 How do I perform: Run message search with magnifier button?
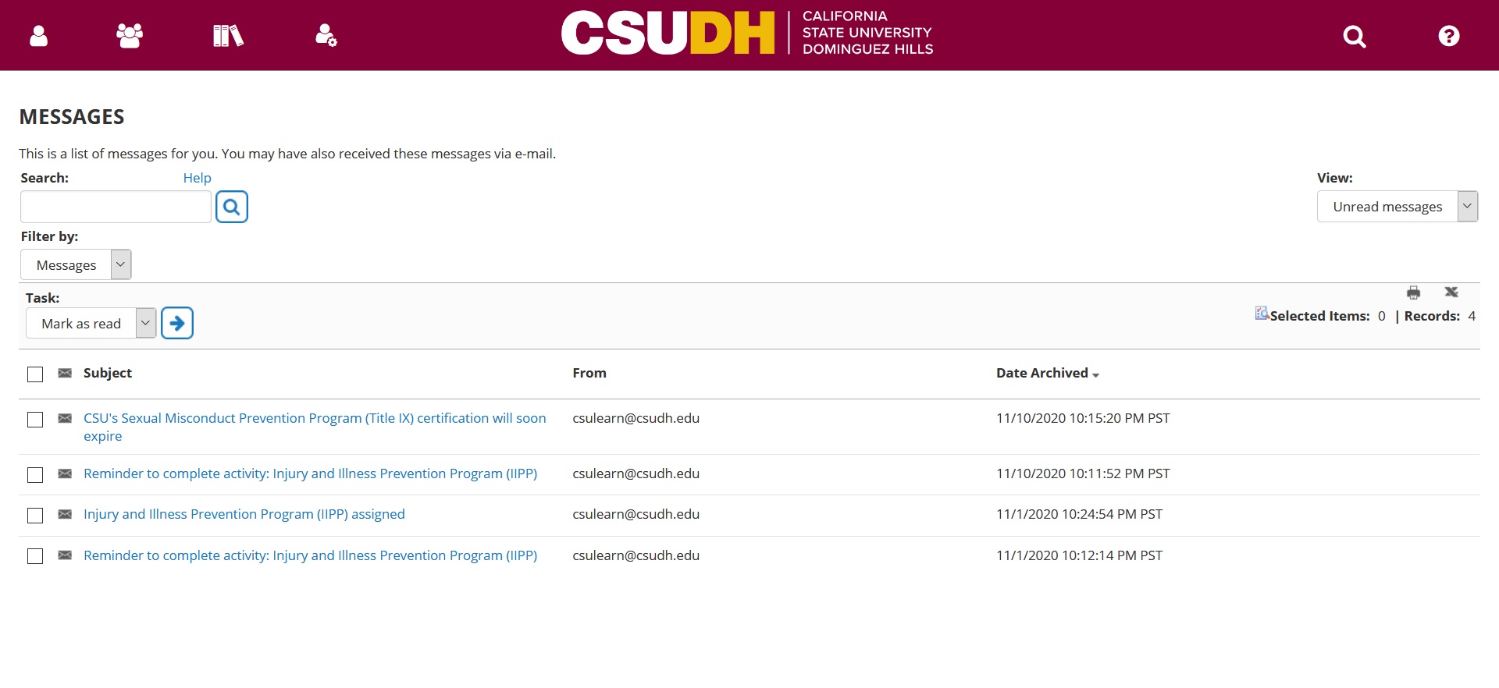point(232,207)
